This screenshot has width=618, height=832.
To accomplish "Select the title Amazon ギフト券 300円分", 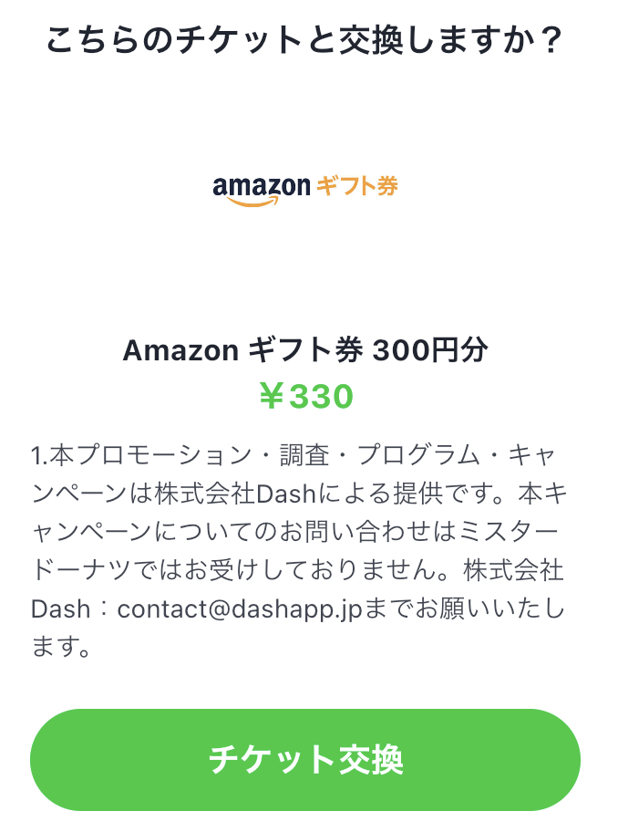I will click(x=305, y=350).
